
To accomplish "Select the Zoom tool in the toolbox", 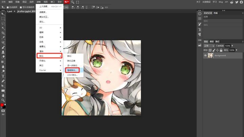I will pos(3,100).
